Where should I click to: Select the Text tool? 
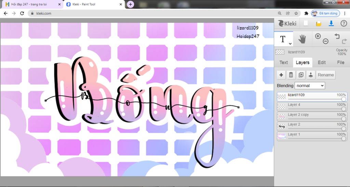coord(283,39)
